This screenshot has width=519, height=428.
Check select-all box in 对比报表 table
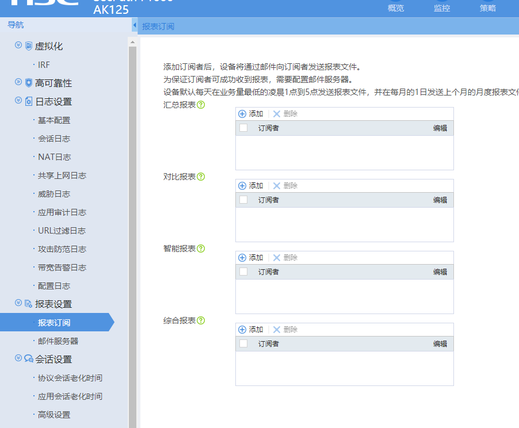(243, 200)
